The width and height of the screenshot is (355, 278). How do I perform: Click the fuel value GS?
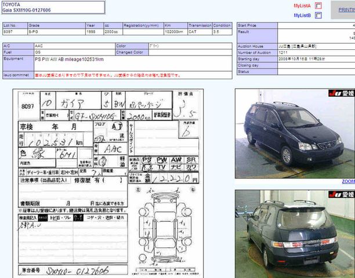(x=74, y=52)
